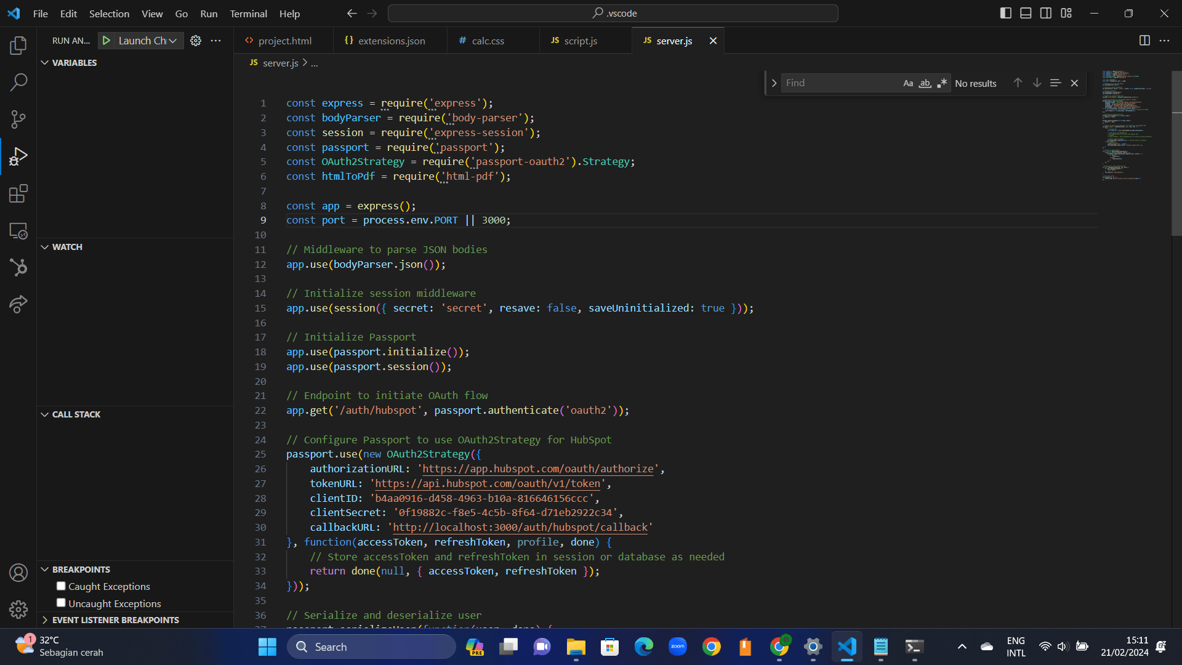
Task: Open the Source Control view
Action: pyautogui.click(x=18, y=119)
